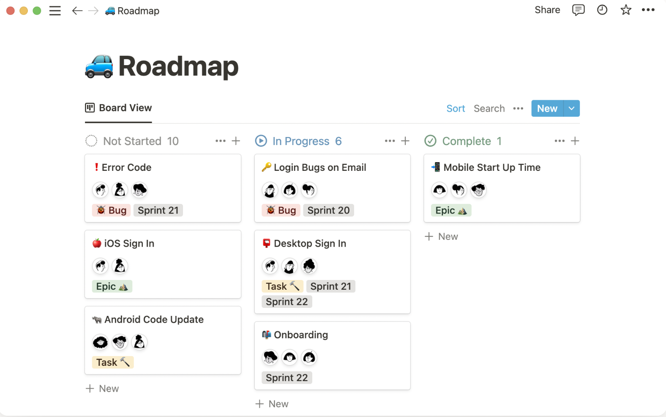Add card via plus in Not Started header
The height and width of the screenshot is (417, 666).
pyautogui.click(x=236, y=141)
